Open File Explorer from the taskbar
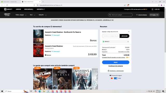 (x=44, y=91)
